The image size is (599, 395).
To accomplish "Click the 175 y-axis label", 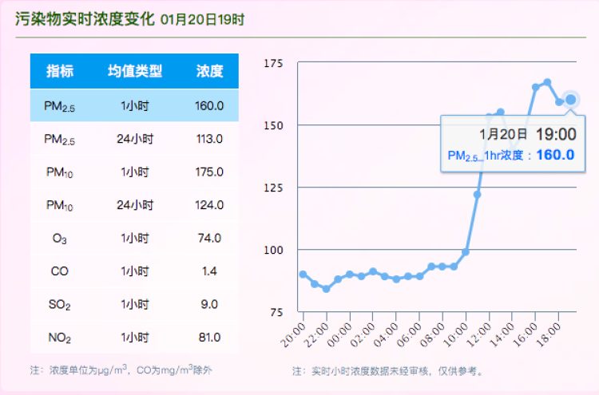I will (275, 63).
